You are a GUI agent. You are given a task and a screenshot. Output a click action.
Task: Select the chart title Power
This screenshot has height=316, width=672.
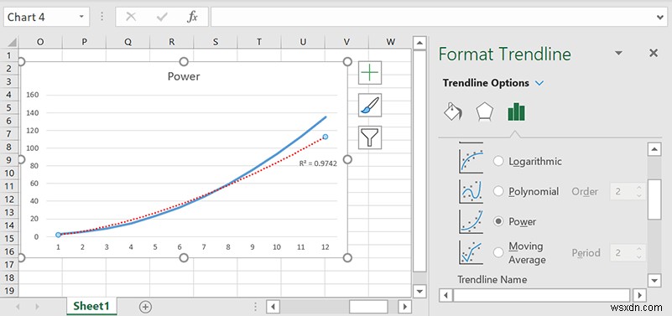click(184, 76)
